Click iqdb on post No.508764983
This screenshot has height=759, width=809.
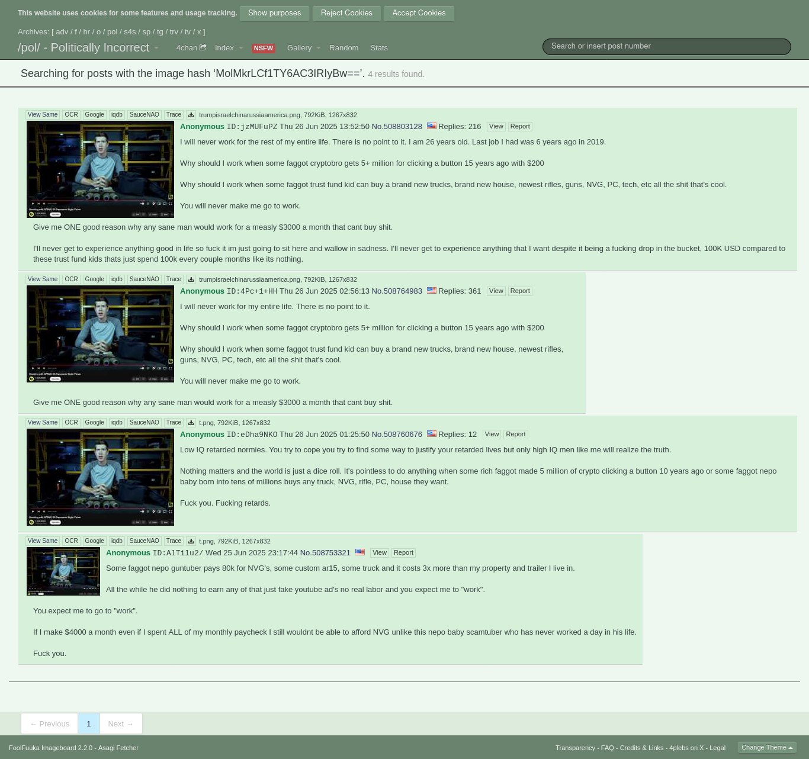click(117, 279)
